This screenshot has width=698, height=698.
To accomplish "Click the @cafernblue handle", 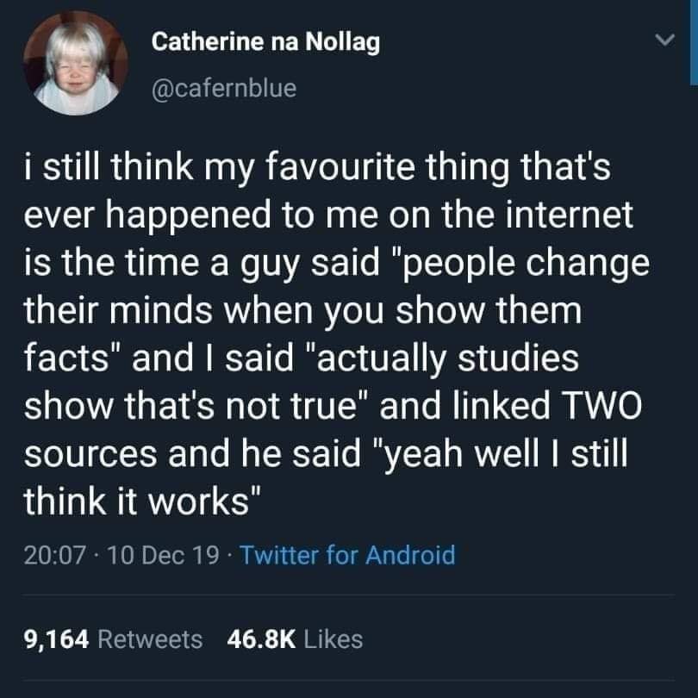I will tap(223, 87).
